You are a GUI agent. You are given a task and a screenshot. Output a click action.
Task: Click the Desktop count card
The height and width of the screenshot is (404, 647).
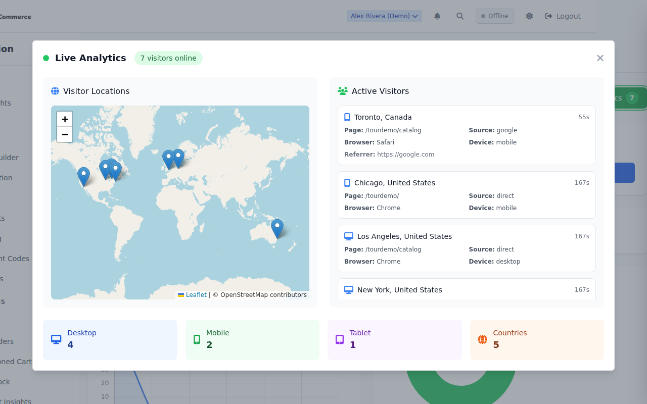coord(110,340)
